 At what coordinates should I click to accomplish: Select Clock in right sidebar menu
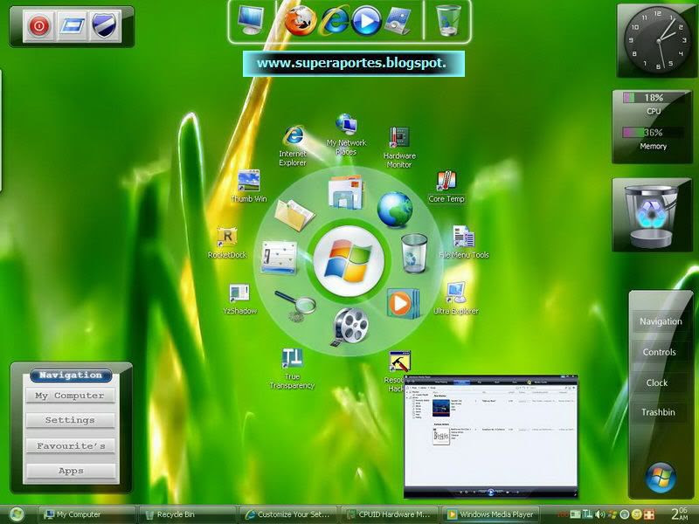pos(657,383)
